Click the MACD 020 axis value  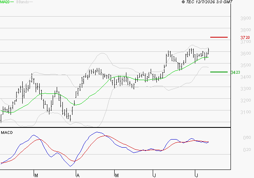(x=247, y=150)
